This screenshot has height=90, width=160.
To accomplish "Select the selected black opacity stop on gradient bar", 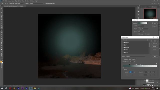I will (129, 64).
